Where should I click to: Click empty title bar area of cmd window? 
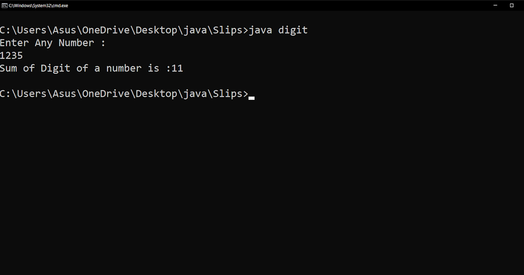click(262, 6)
